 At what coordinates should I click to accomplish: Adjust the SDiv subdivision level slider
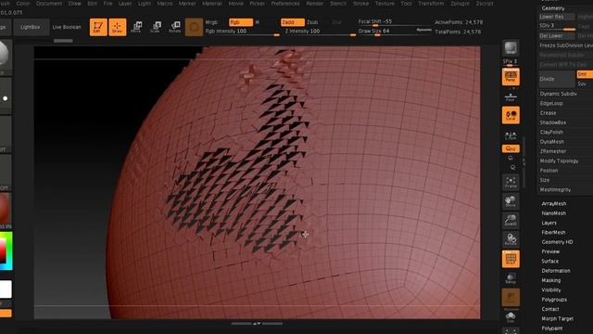coord(557,26)
